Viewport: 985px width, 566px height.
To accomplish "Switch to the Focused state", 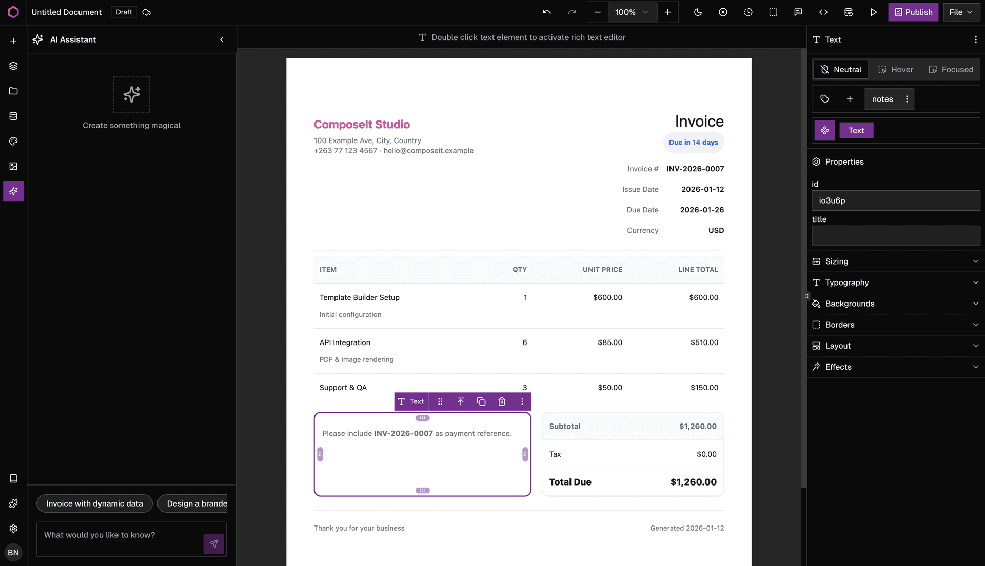I will coord(951,69).
